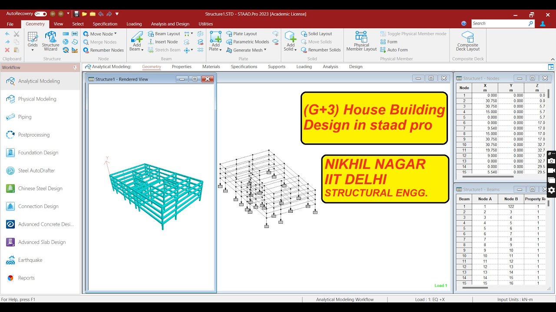Open Parametric Models
The image size is (556, 312).
pos(248,42)
